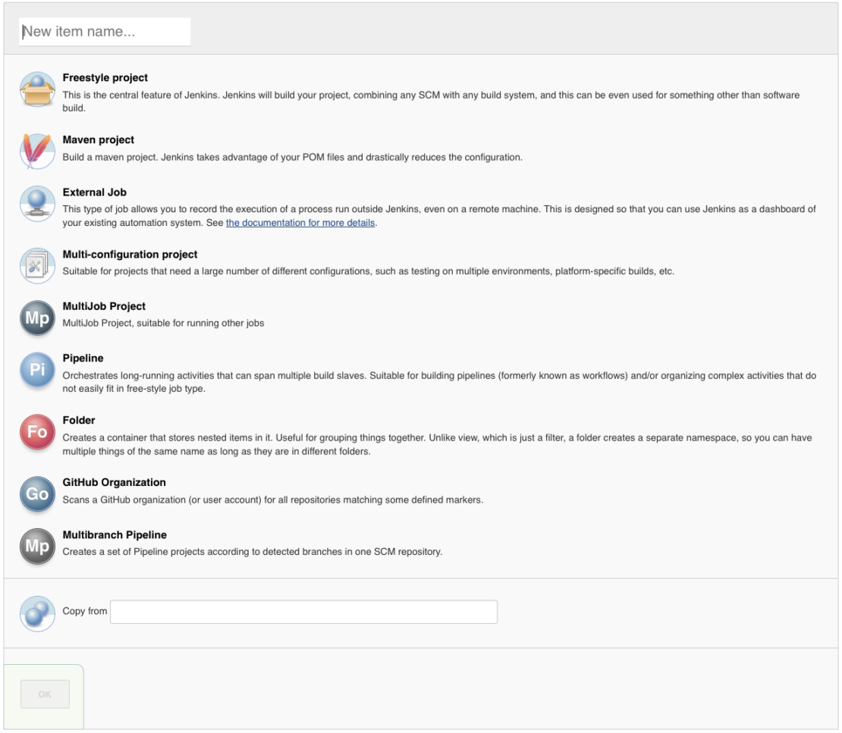Viewport: 842px width, 733px height.
Task: Click the red Fo Folder icon
Action: tap(37, 432)
